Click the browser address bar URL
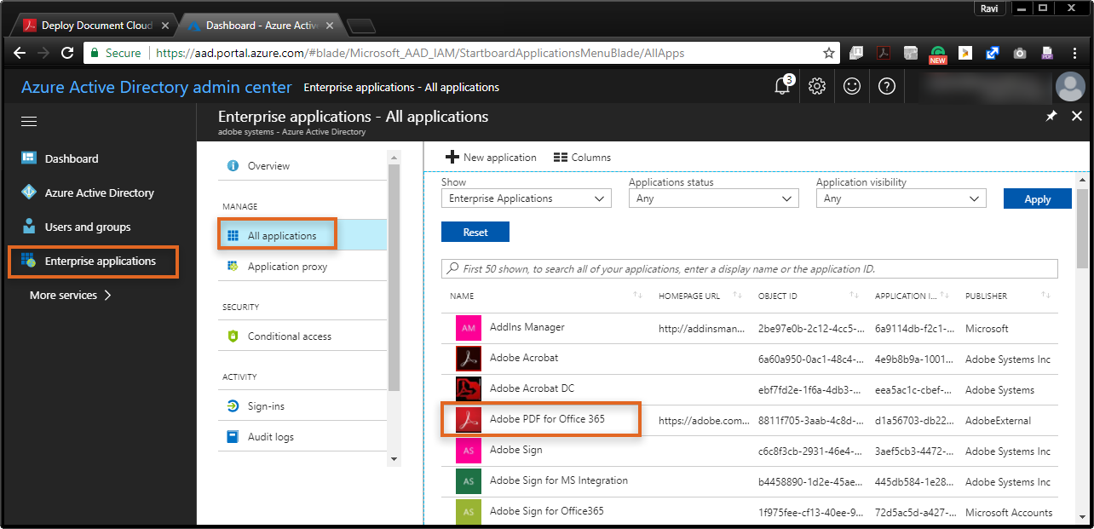Viewport: 1094px width, 529px height. pyautogui.click(x=420, y=53)
